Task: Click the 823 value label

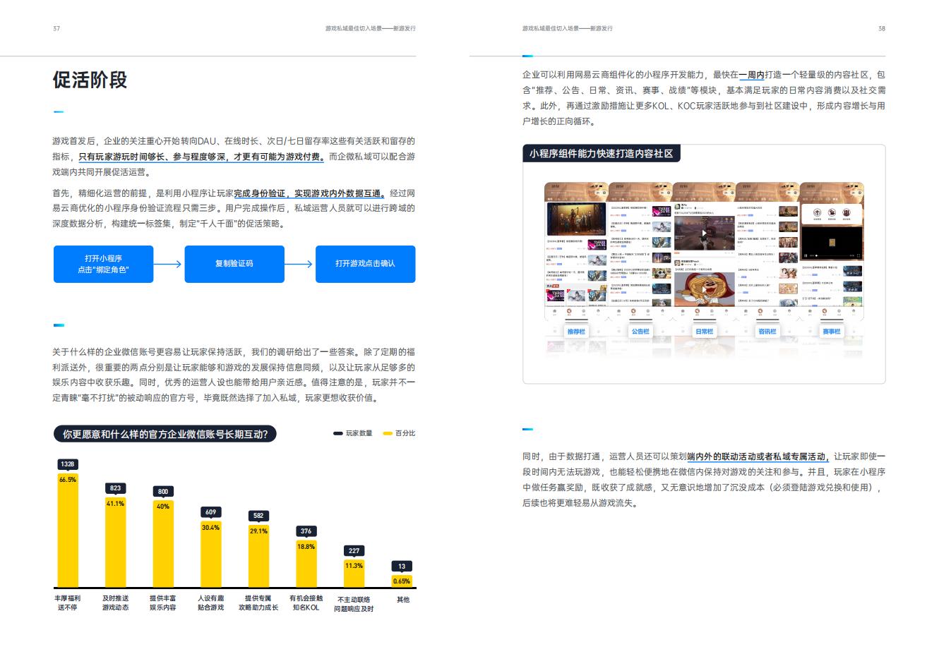Action: [x=115, y=488]
